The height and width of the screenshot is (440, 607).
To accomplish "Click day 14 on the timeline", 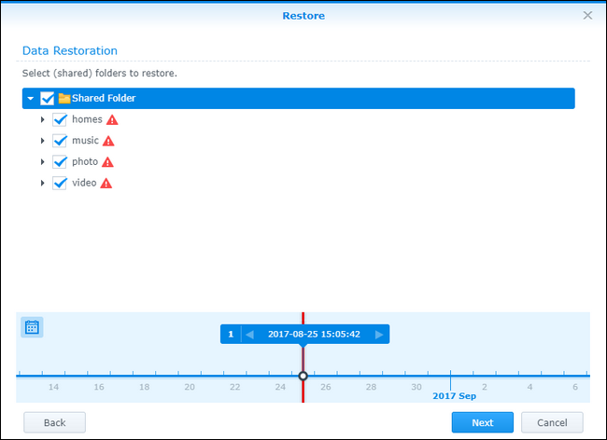I will click(53, 387).
